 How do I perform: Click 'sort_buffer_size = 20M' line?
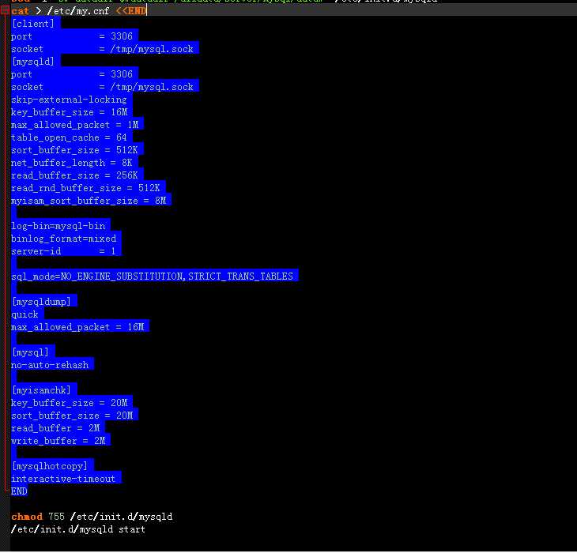pos(72,416)
